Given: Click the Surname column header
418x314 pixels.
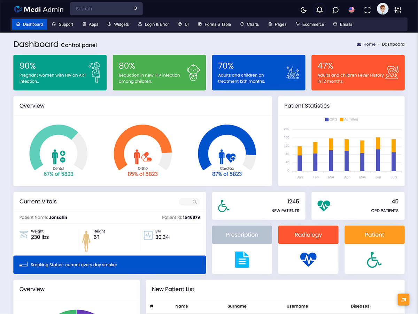Looking at the screenshot, I should pyautogui.click(x=237, y=306).
